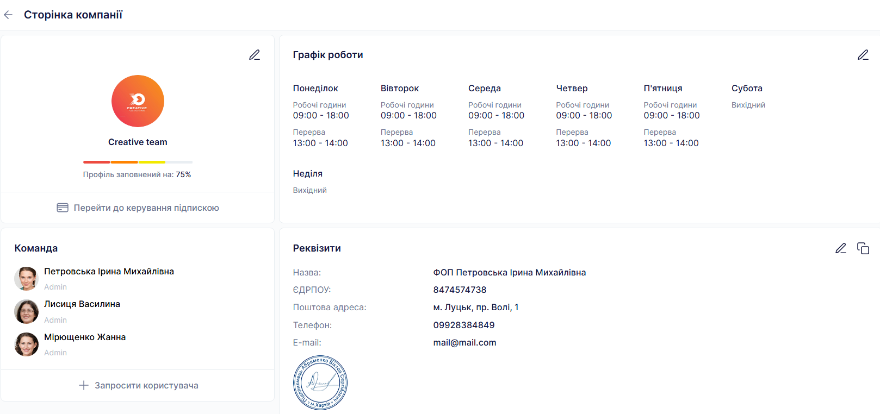Copy the requisites with copy icon
This screenshot has height=414, width=880.
click(863, 248)
